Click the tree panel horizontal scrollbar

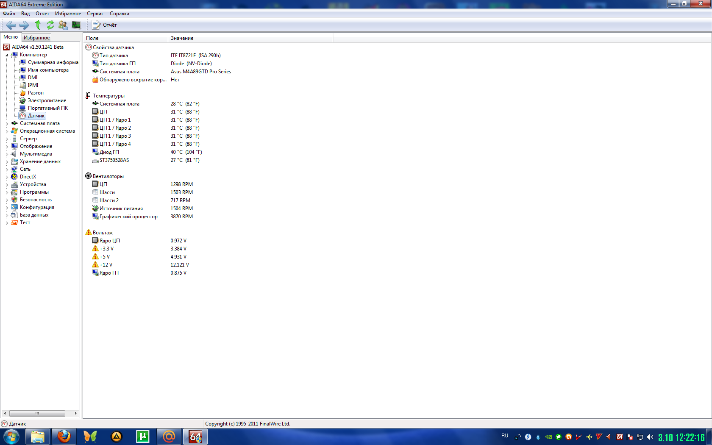pyautogui.click(x=37, y=413)
